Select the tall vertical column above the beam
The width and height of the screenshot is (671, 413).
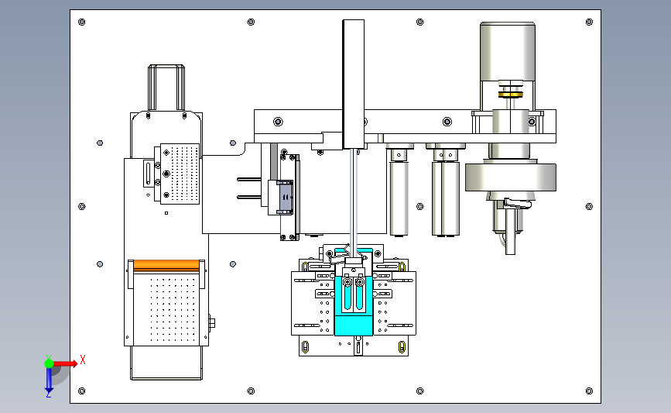354,84
